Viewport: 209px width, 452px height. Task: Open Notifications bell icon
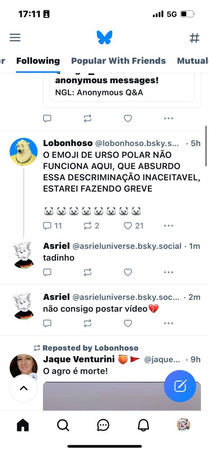pyautogui.click(x=143, y=425)
